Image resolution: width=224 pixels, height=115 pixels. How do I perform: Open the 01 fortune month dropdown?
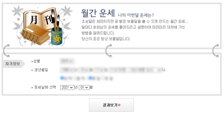point(84,88)
